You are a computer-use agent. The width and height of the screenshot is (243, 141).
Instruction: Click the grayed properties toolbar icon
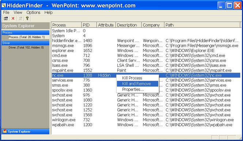pyautogui.click(x=20, y=18)
